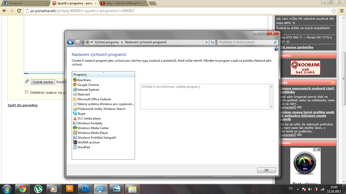The image size is (346, 194).
Task: Switch to the Joker - Old Era tab
Action: 123,3
